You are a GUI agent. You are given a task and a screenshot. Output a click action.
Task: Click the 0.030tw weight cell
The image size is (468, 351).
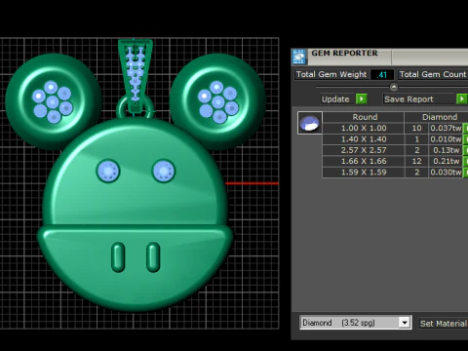[x=446, y=173]
